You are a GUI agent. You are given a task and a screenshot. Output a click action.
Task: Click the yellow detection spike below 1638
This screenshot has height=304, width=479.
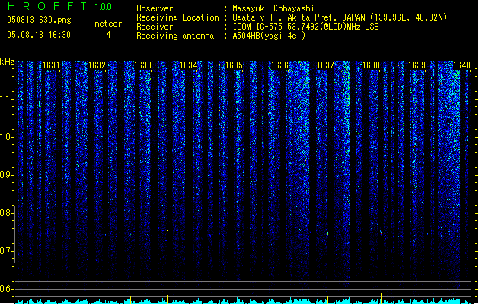click(382, 298)
